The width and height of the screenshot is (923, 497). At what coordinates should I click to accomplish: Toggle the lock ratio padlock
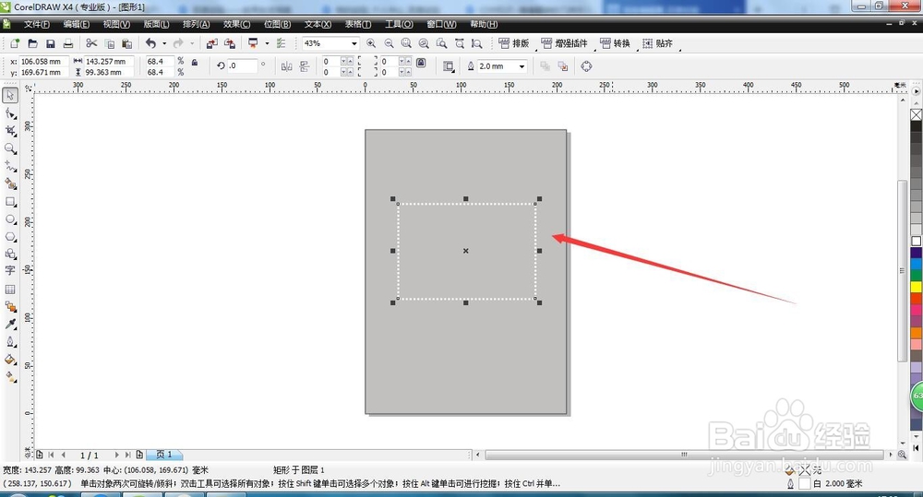coord(195,62)
